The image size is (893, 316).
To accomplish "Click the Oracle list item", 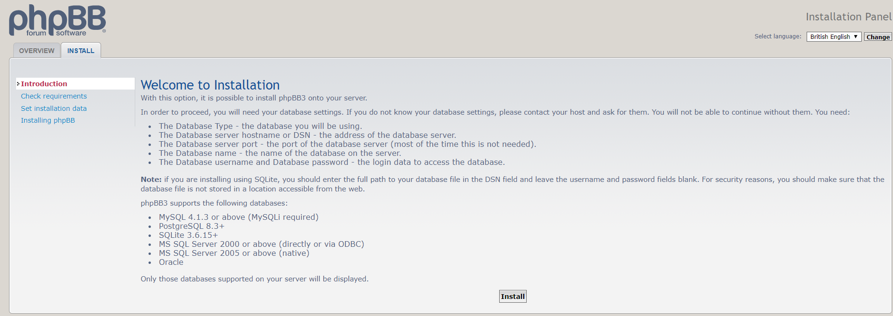I will [x=171, y=262].
